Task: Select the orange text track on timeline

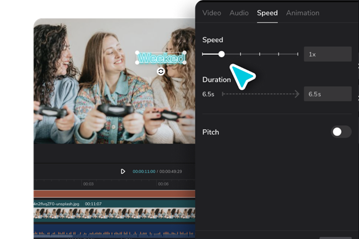Action: coord(114,194)
